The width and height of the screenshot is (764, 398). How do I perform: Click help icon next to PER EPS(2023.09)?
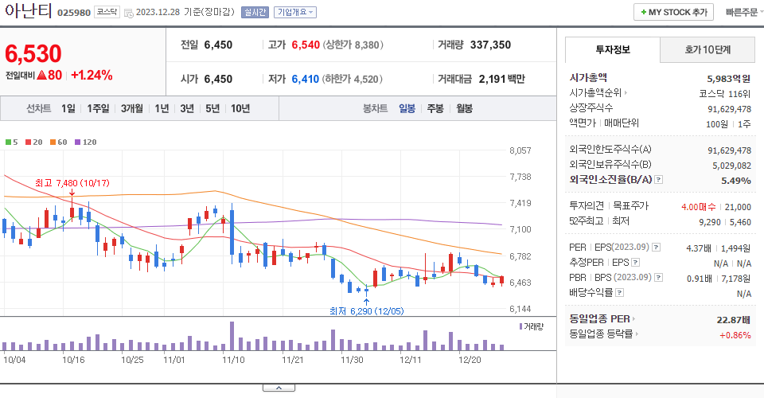tap(657, 248)
